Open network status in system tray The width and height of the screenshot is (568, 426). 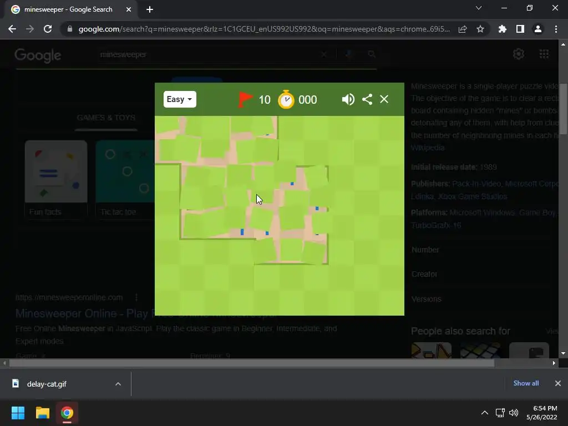tap(500, 413)
